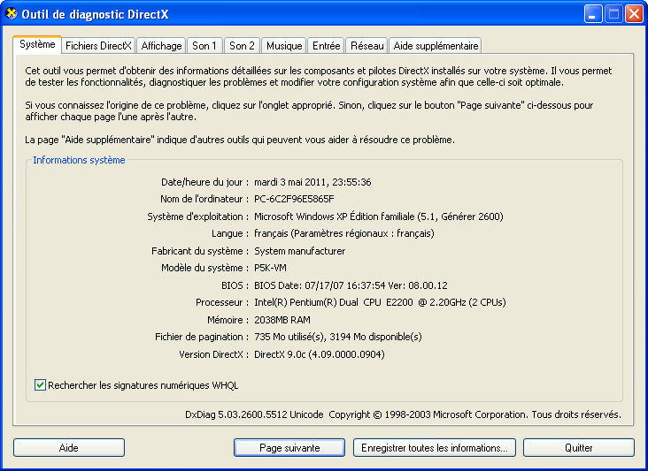Select the date text 'mardi 3 mai 2011, 23:55:36'
This screenshot has height=471, width=648.
[x=312, y=182]
